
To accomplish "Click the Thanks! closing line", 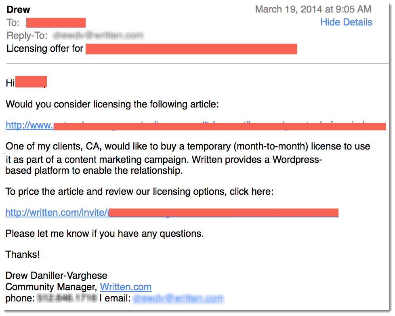I will 23,255.
